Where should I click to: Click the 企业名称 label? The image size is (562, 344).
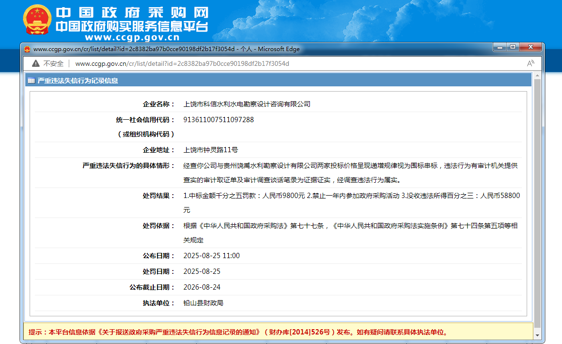tap(159, 104)
